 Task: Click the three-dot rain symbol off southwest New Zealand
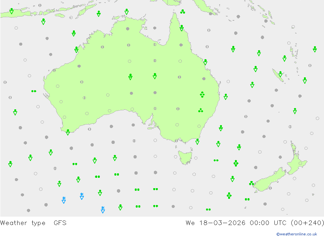pyautogui.click(x=251, y=183)
